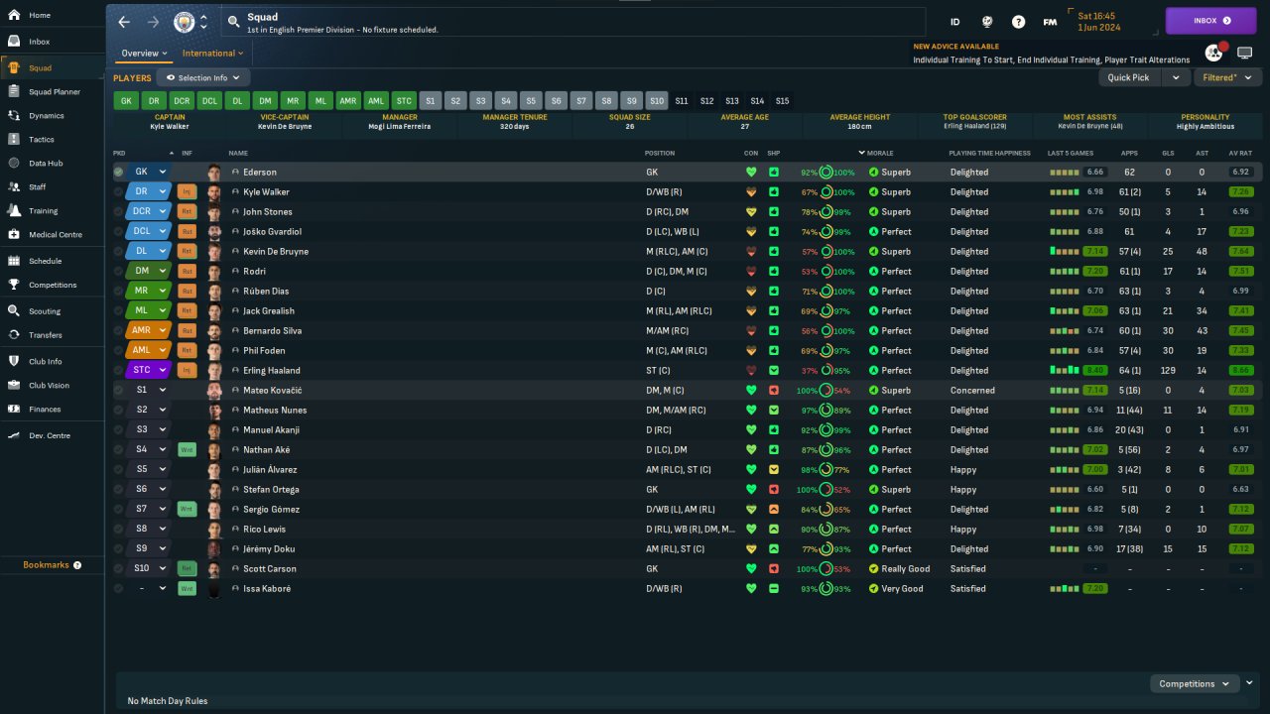Select the STC position pill

[404, 100]
